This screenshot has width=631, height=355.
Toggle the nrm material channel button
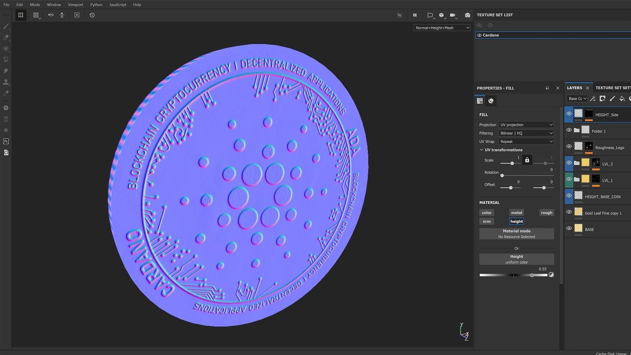tap(487, 222)
